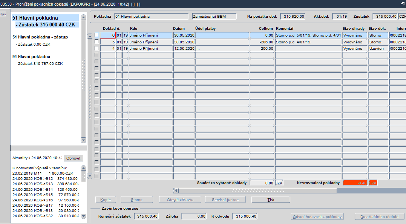The image size is (406, 224).
Task: Click the red Nesrovnalost pokladny value -0.40
Action: tap(355, 183)
